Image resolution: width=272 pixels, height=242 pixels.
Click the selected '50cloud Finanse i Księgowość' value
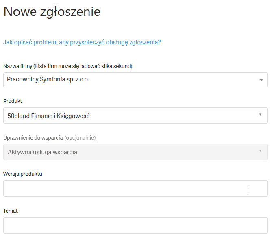[48, 116]
